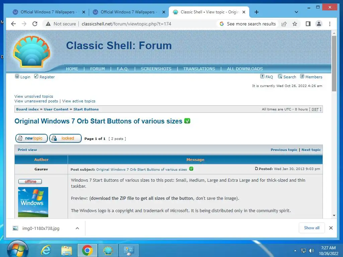Open the Not secure site info warning
Viewport: 343px width, 257px height.
pyautogui.click(x=61, y=24)
